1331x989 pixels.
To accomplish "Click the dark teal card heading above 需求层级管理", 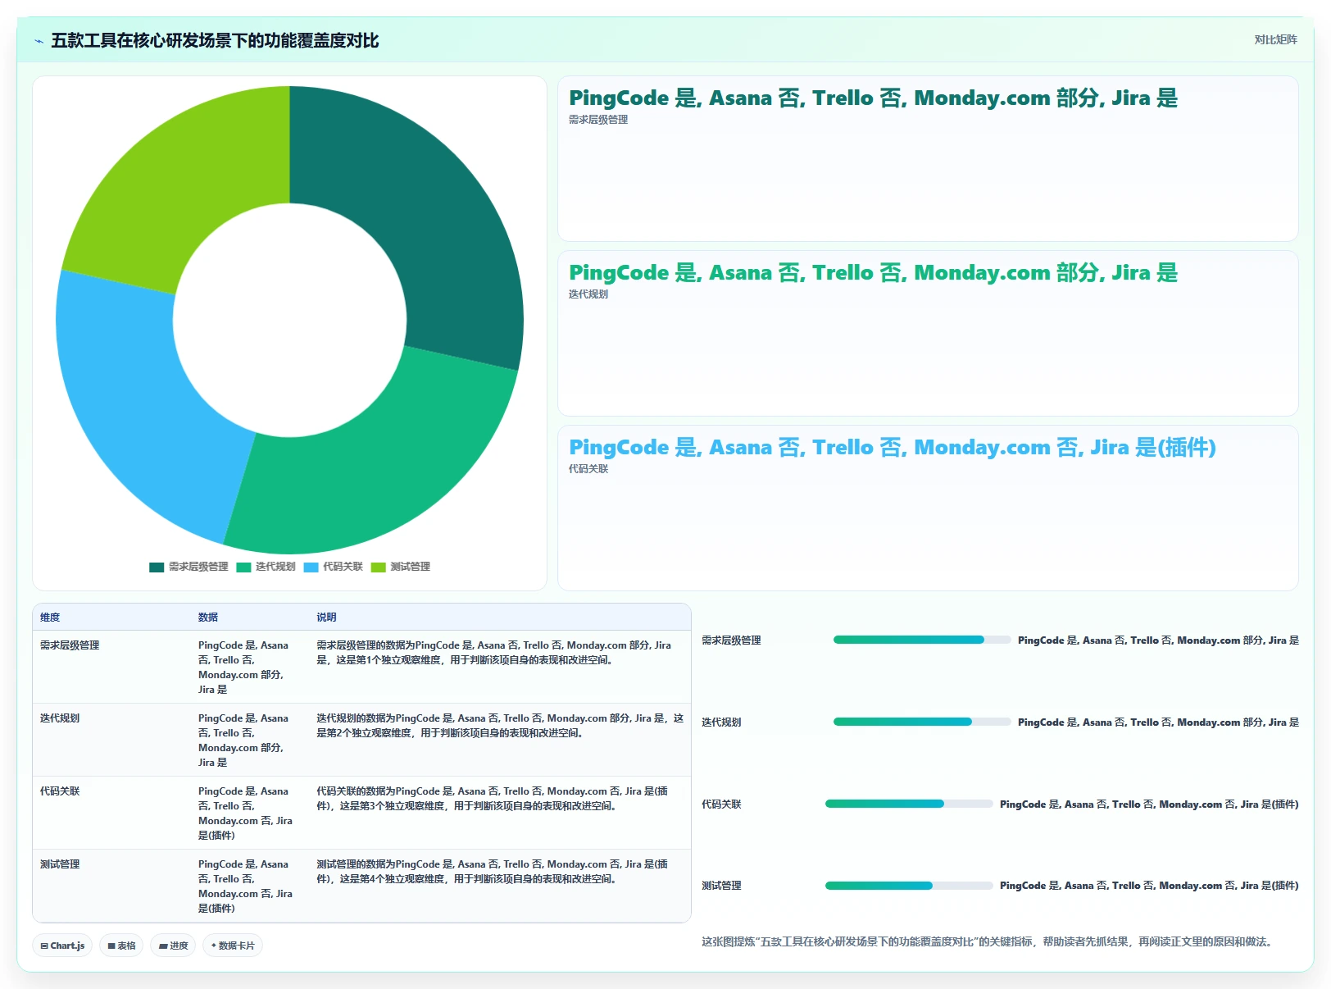I will tap(873, 98).
